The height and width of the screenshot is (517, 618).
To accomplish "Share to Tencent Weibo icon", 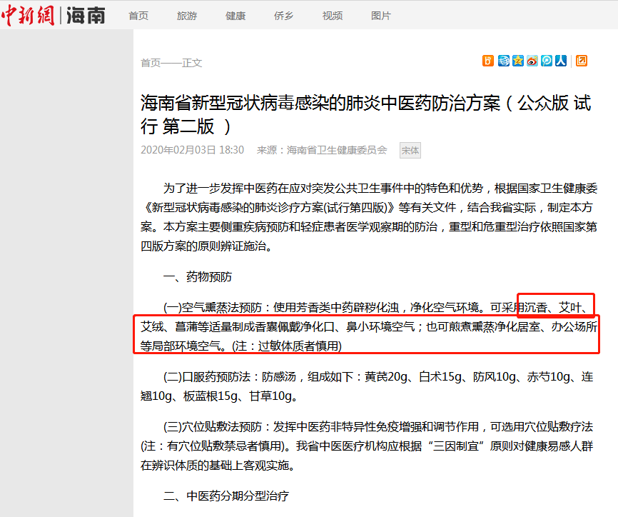I will click(x=546, y=61).
